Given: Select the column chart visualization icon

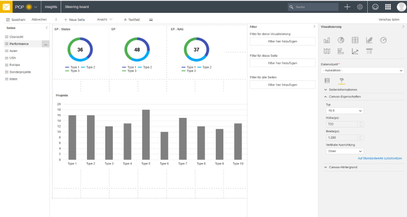Looking at the screenshot, I should point(326,40).
